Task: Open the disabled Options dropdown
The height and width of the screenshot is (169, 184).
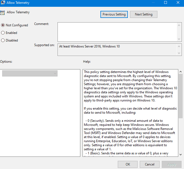Action: click(30, 74)
